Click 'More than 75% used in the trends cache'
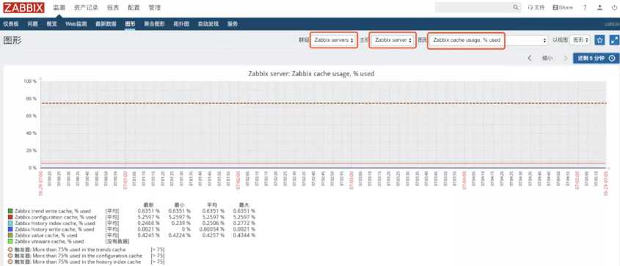The width and height of the screenshot is (620, 266). click(x=79, y=249)
